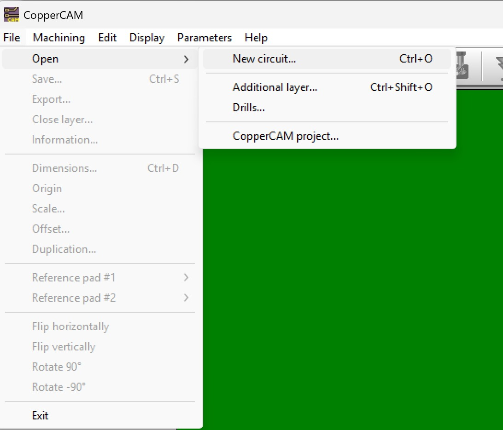Expand Reference pad #1 submenu arrow
This screenshot has width=503, height=430.
click(x=186, y=278)
